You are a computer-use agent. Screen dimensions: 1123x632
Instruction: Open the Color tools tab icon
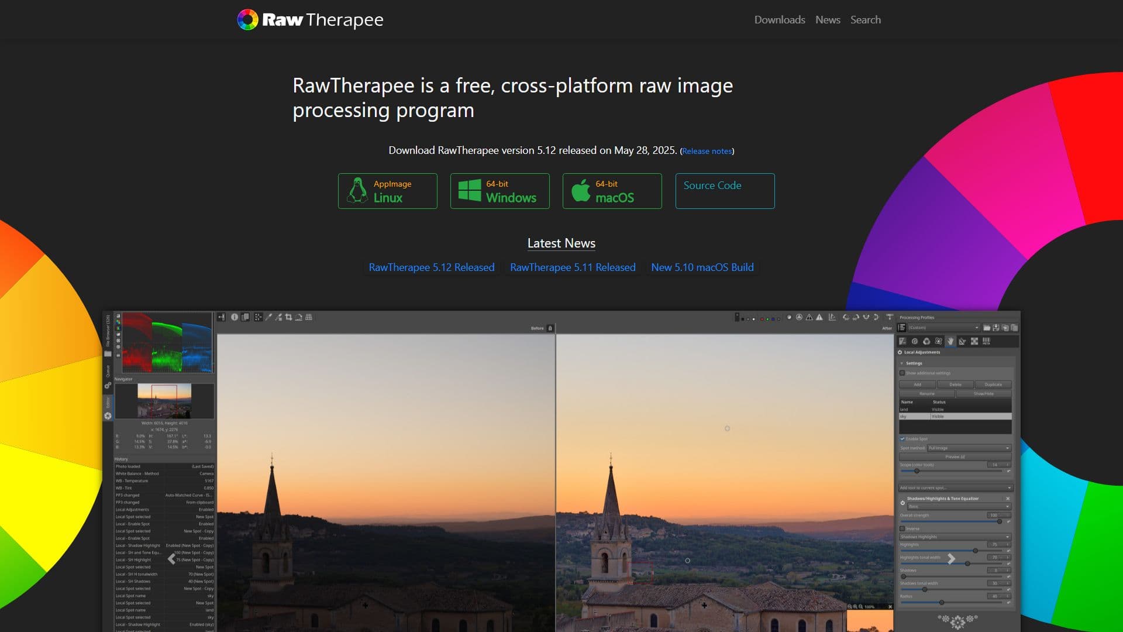(926, 341)
